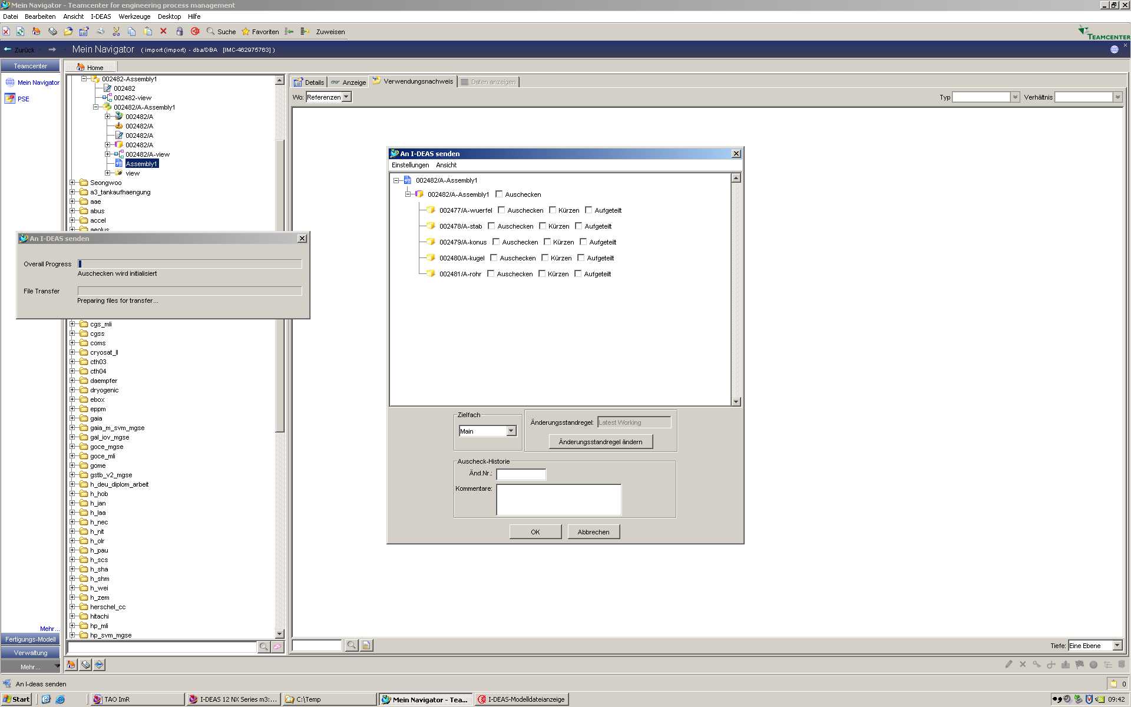Open Einstellungen menu in send dialog

[410, 165]
